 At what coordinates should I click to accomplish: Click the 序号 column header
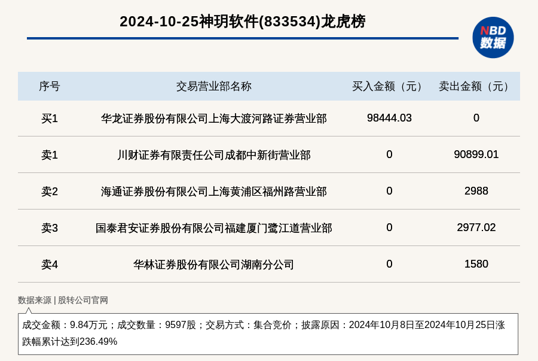(50, 86)
